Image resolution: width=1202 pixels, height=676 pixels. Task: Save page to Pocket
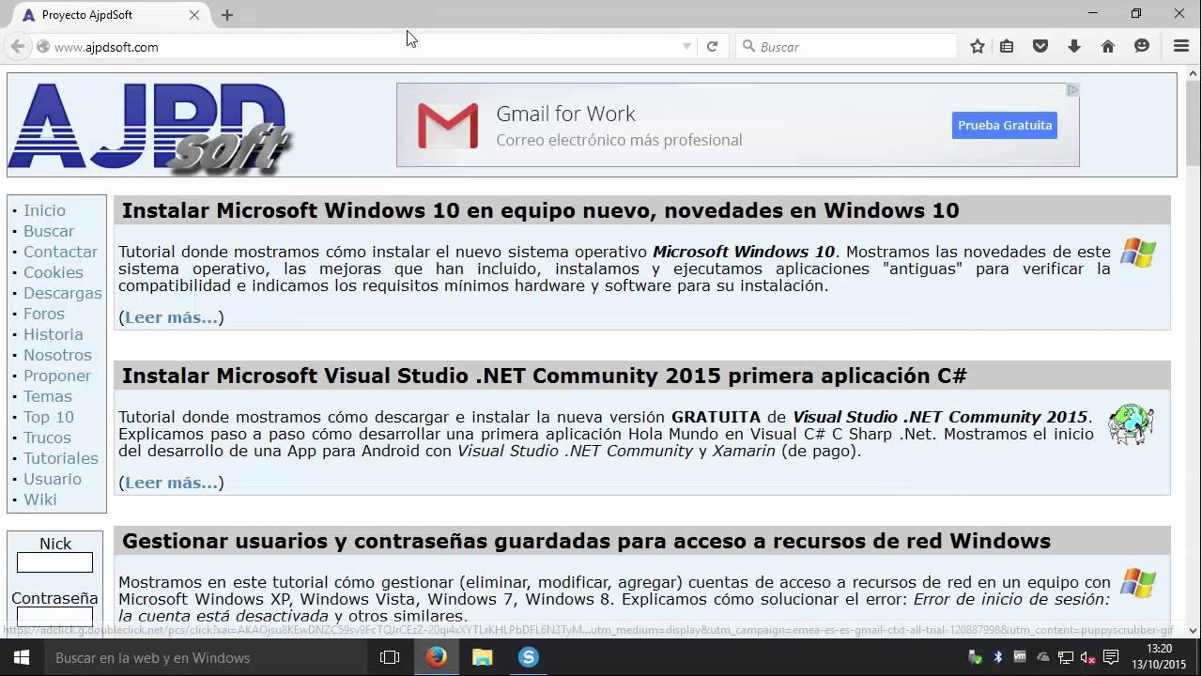(x=1040, y=46)
